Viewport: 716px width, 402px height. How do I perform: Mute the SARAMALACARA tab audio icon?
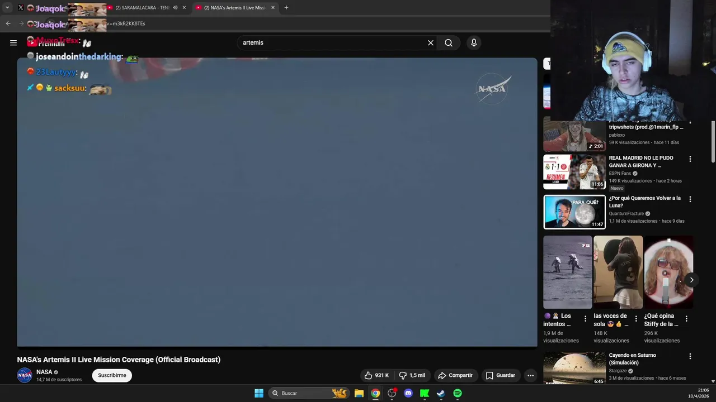click(175, 8)
